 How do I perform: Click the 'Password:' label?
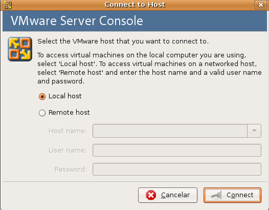(x=71, y=169)
